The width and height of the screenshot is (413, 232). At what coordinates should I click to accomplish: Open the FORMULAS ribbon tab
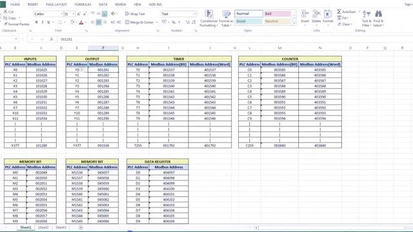(83, 5)
